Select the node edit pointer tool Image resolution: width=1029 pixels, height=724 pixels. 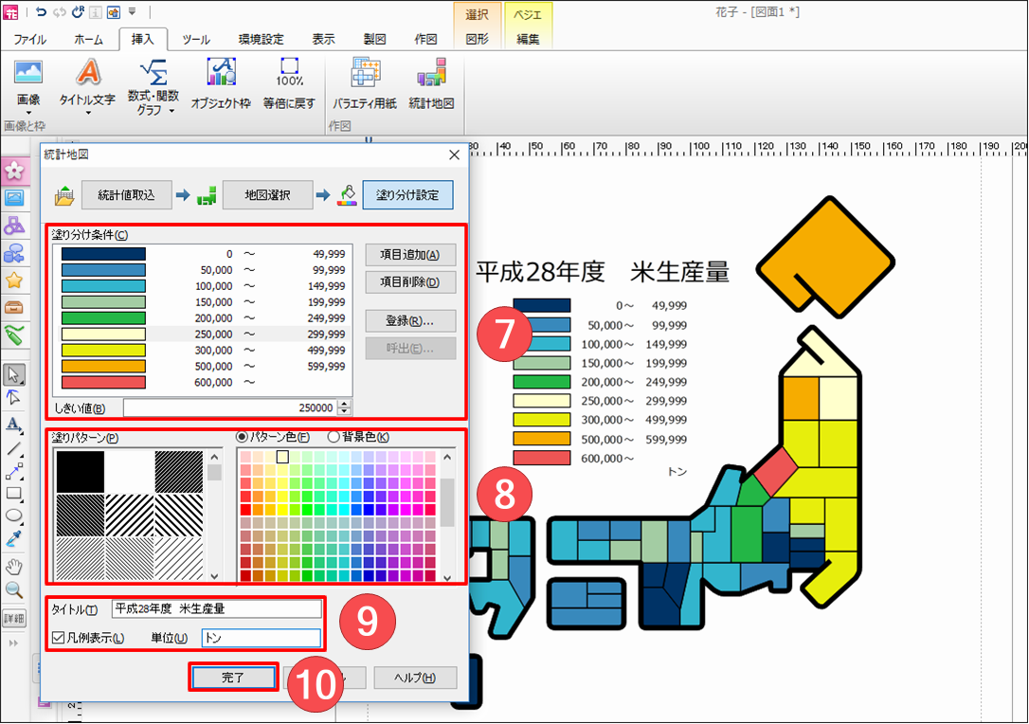14,398
